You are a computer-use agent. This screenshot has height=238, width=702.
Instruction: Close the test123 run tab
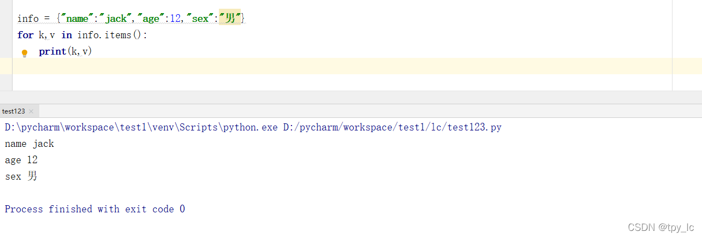(x=31, y=111)
